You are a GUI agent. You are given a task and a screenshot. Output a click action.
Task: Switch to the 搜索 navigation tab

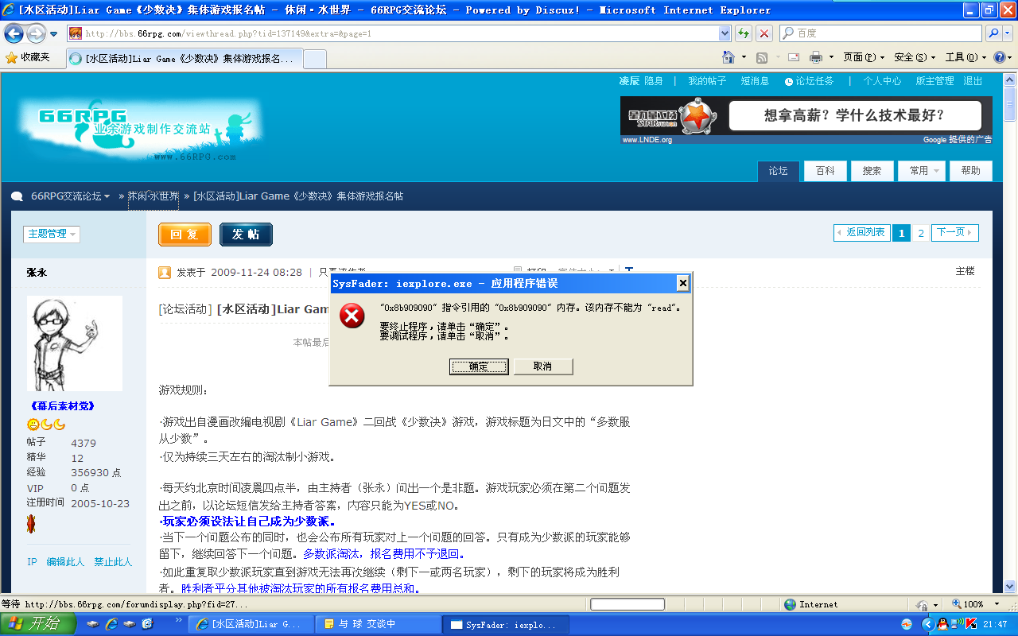coord(872,171)
